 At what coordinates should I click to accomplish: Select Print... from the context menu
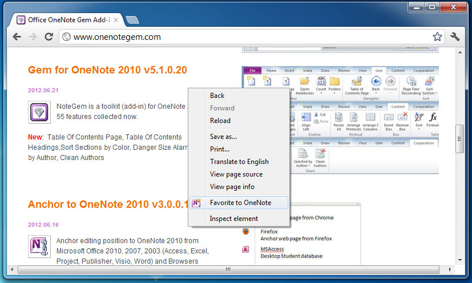coord(239,149)
